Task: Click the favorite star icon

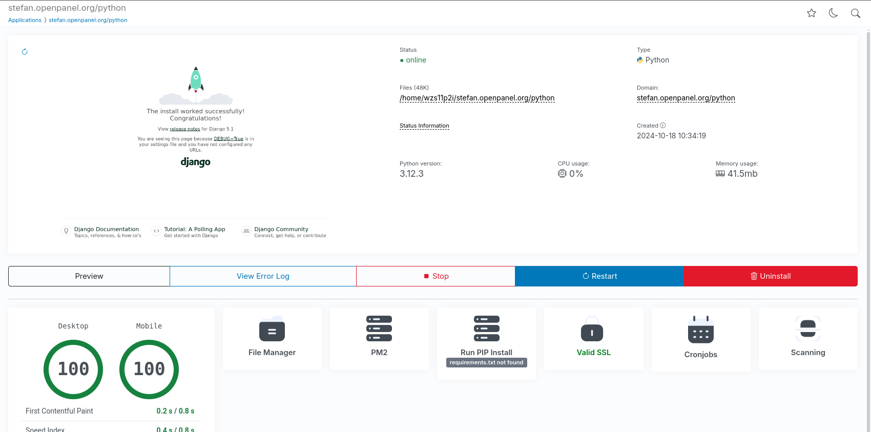Action: [812, 13]
